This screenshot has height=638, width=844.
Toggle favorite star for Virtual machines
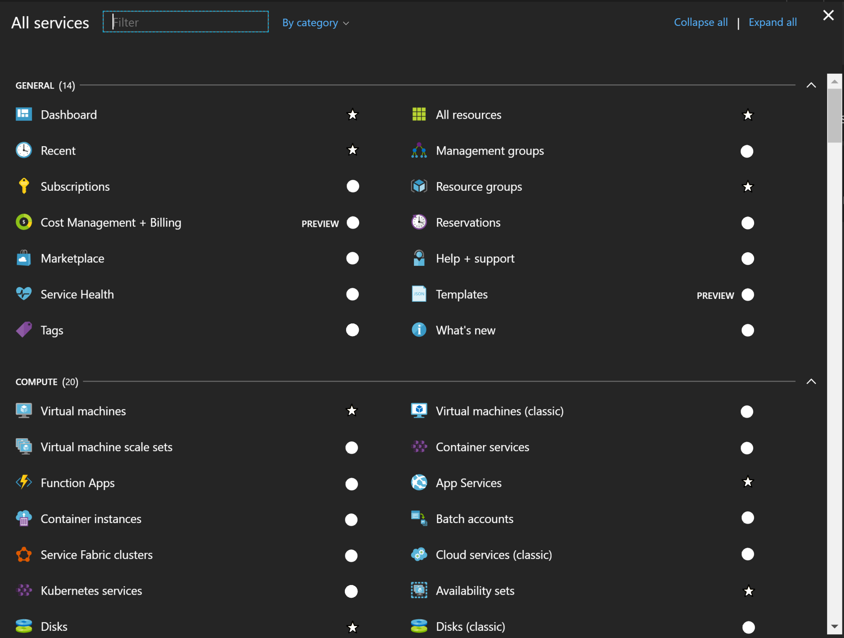352,410
